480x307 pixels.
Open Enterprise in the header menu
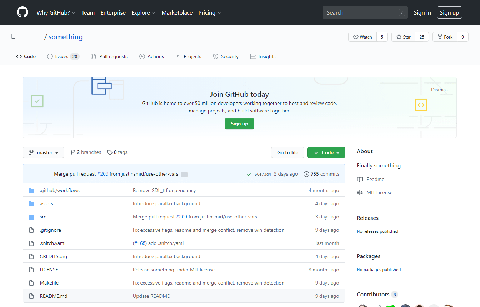click(113, 12)
